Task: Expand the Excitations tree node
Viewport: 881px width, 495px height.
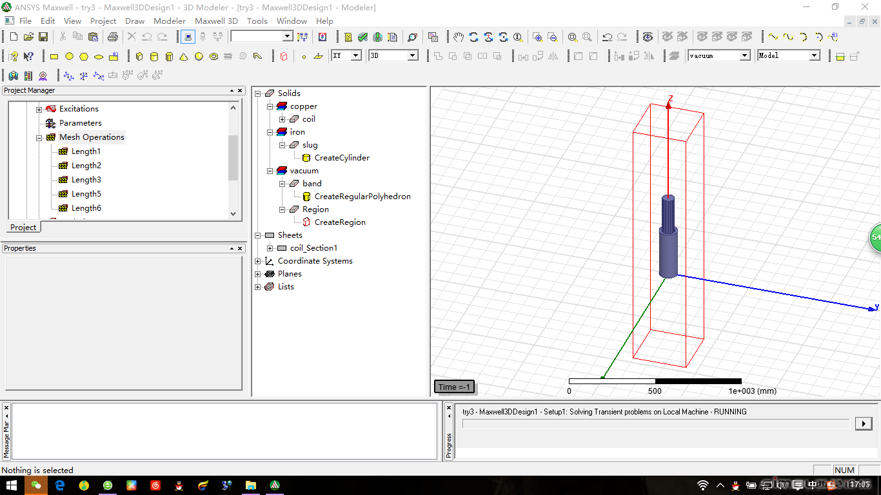Action: [39, 110]
